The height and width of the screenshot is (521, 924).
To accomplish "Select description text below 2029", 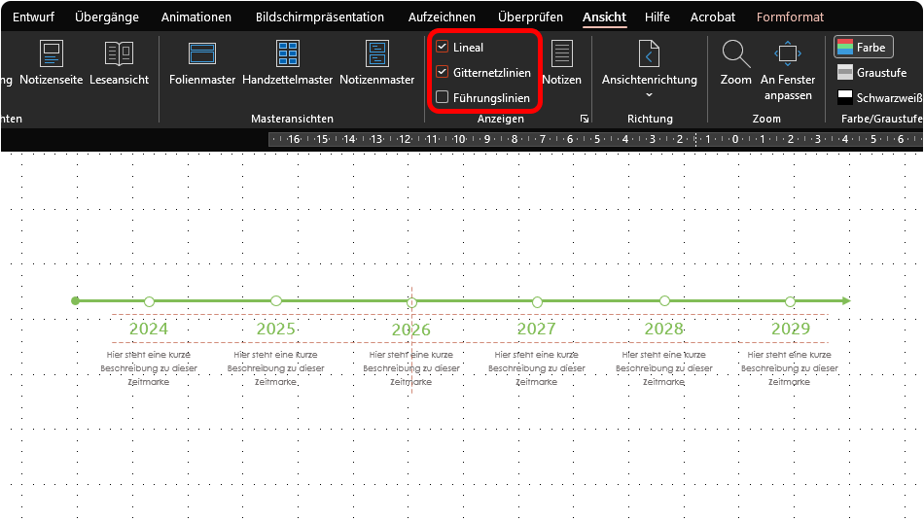I will [790, 368].
